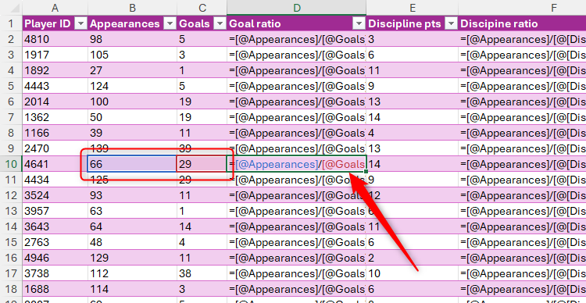Click the Goal ratio header cell
The image size is (586, 303).
tap(296, 23)
